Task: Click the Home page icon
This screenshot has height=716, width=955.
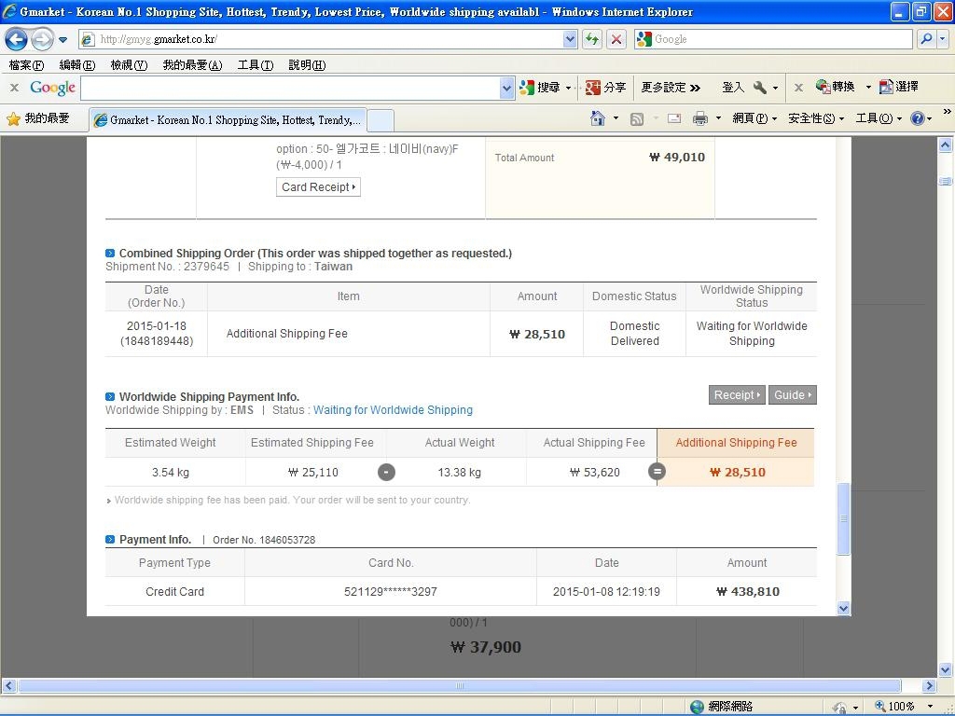Action: tap(598, 118)
